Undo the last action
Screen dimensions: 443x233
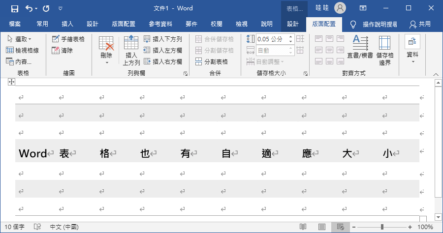pos(29,8)
